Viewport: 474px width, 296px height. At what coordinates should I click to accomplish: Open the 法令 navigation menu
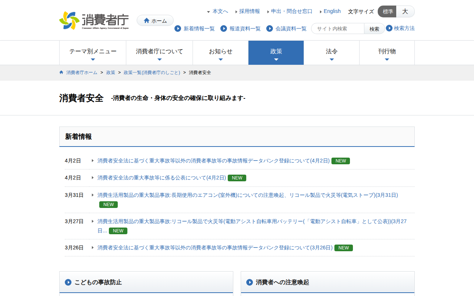(331, 53)
